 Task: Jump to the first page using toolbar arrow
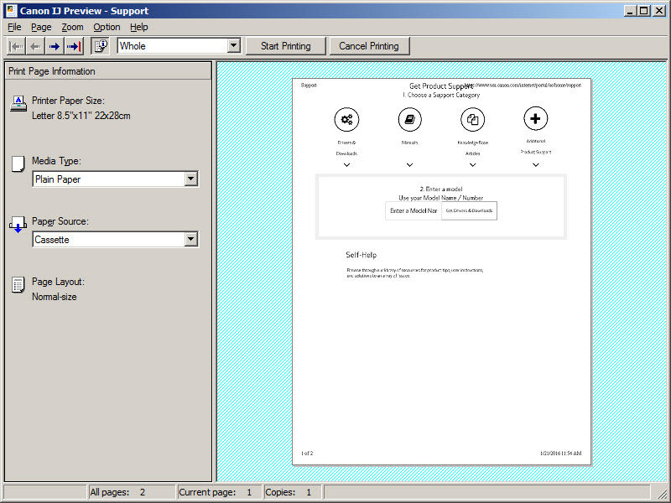14,45
